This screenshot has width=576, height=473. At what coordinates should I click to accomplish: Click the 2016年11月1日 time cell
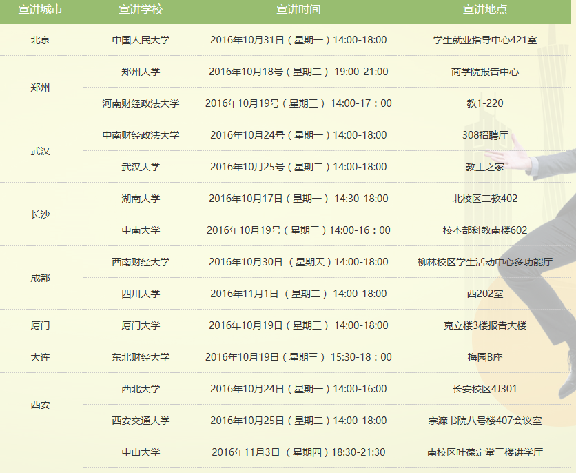point(298,294)
